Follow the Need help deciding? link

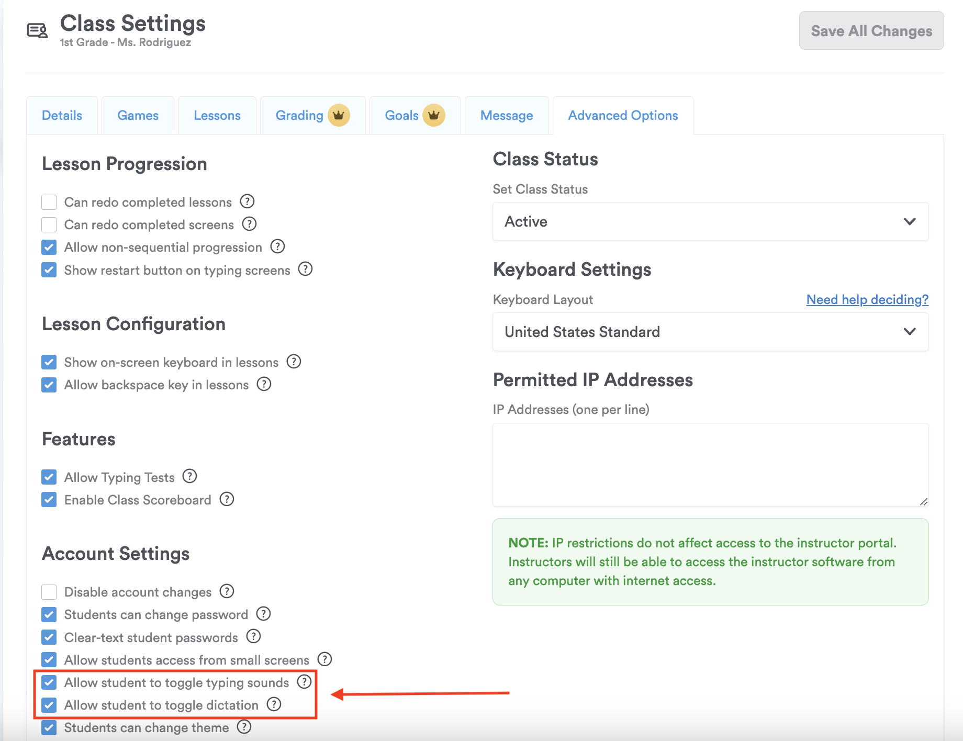(x=867, y=300)
